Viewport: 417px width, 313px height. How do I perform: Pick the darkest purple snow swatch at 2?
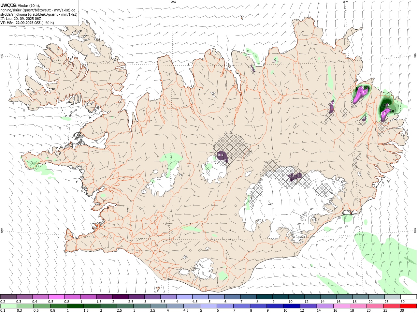(120, 297)
